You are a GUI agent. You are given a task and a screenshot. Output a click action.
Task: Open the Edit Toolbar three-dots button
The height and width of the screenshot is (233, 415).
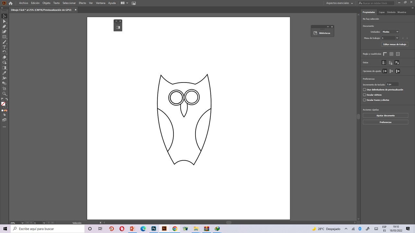coord(4,127)
